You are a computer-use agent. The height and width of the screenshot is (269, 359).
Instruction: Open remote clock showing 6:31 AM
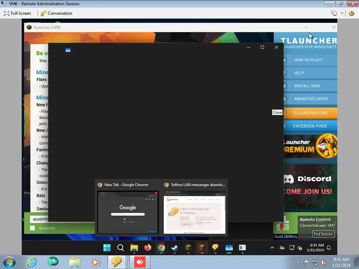pyautogui.click(x=315, y=248)
